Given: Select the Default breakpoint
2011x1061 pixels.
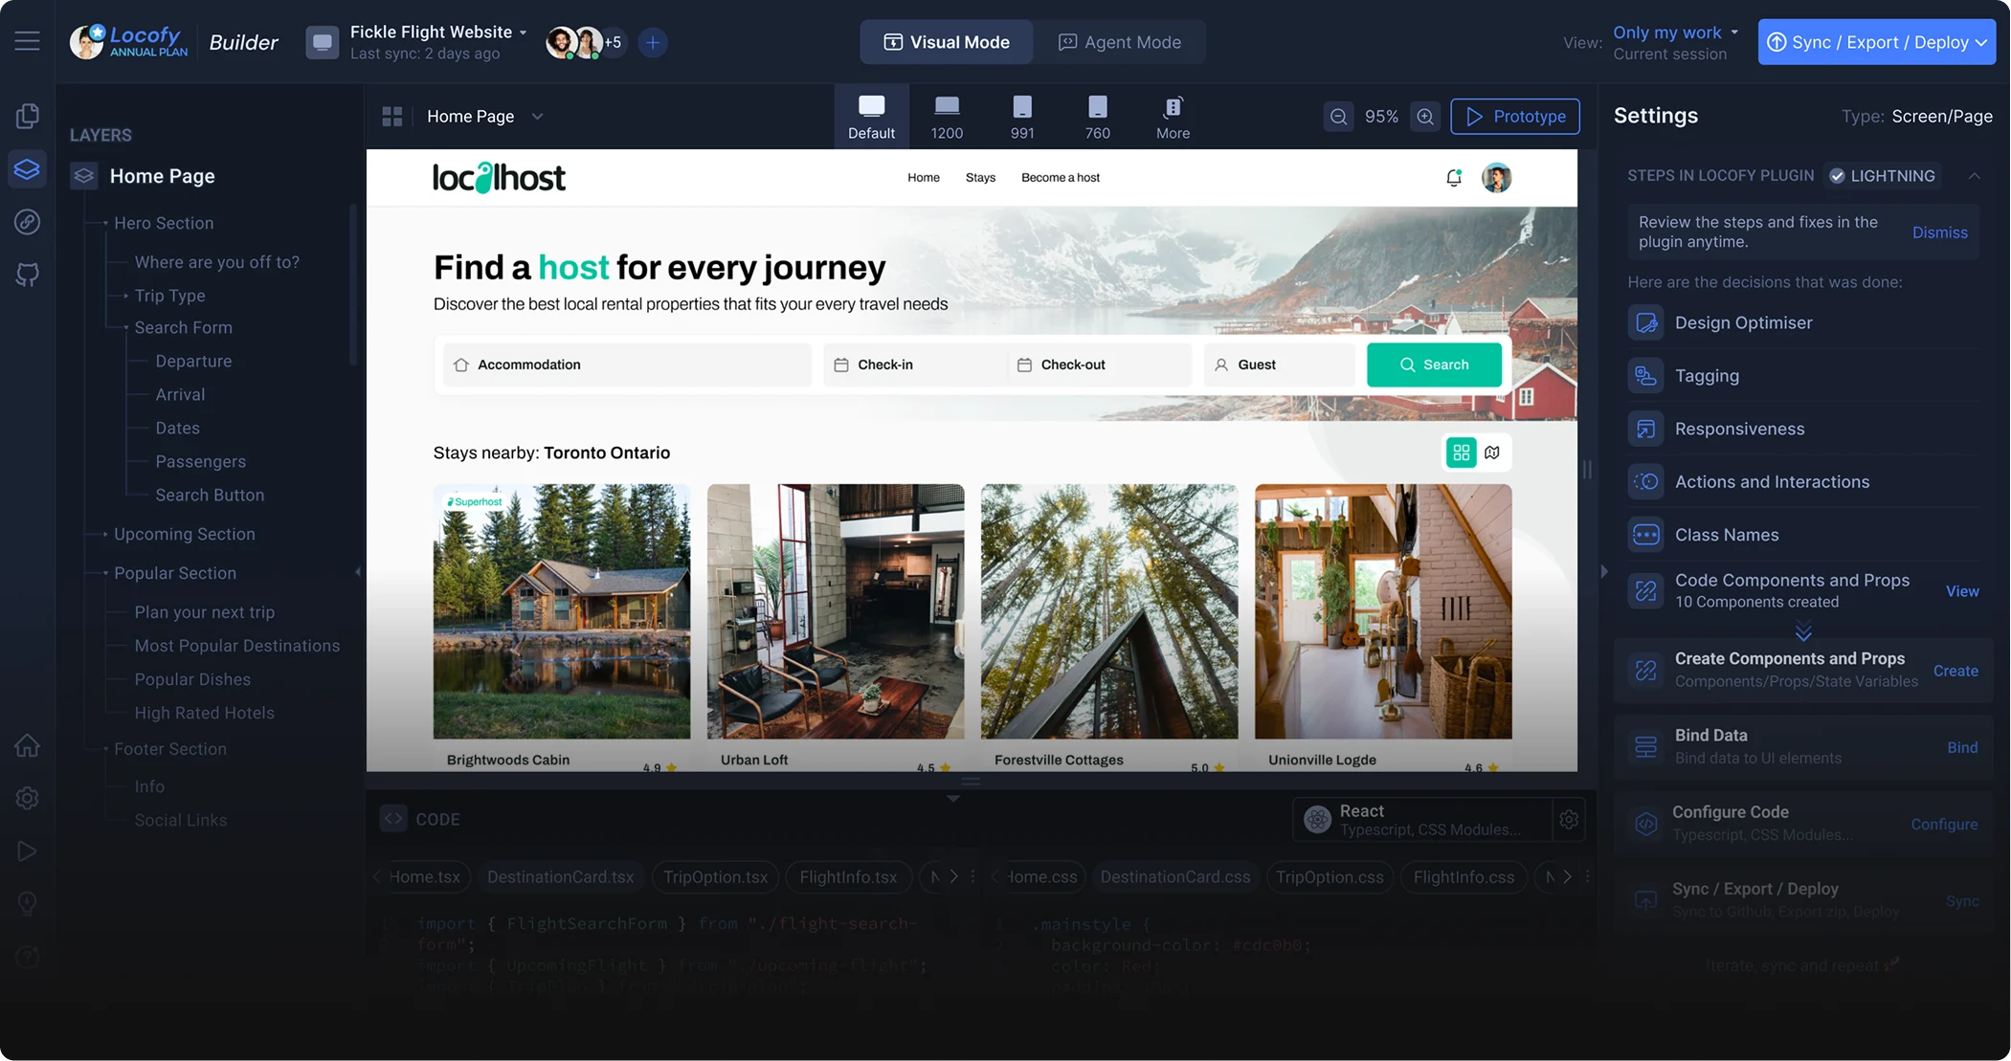Looking at the screenshot, I should pyautogui.click(x=871, y=117).
